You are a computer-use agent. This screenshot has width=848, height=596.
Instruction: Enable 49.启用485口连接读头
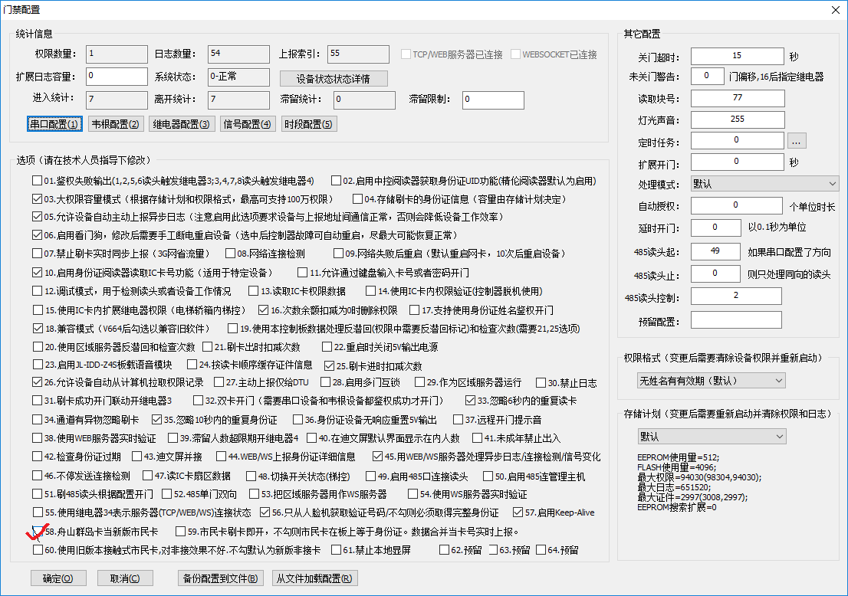370,476
